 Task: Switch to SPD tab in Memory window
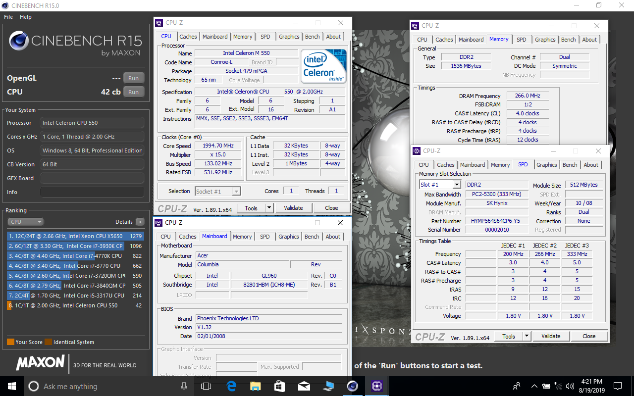pyautogui.click(x=522, y=40)
